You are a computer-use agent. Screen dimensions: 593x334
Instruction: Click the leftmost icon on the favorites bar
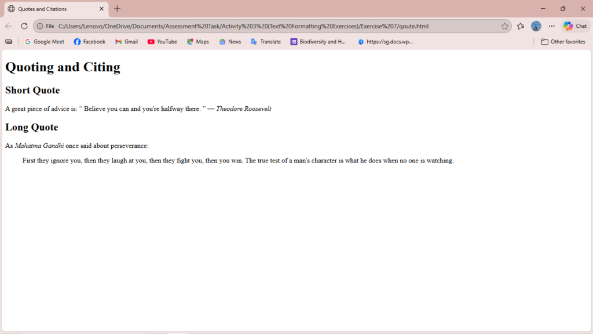coord(9,42)
